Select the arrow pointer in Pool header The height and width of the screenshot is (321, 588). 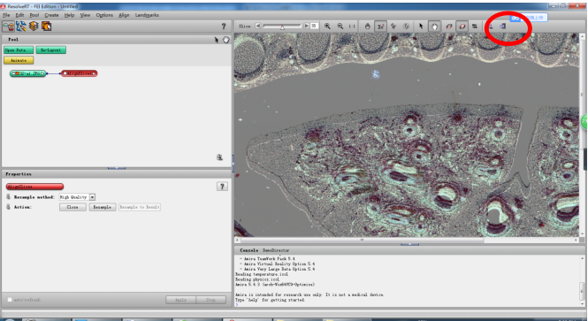(x=217, y=40)
